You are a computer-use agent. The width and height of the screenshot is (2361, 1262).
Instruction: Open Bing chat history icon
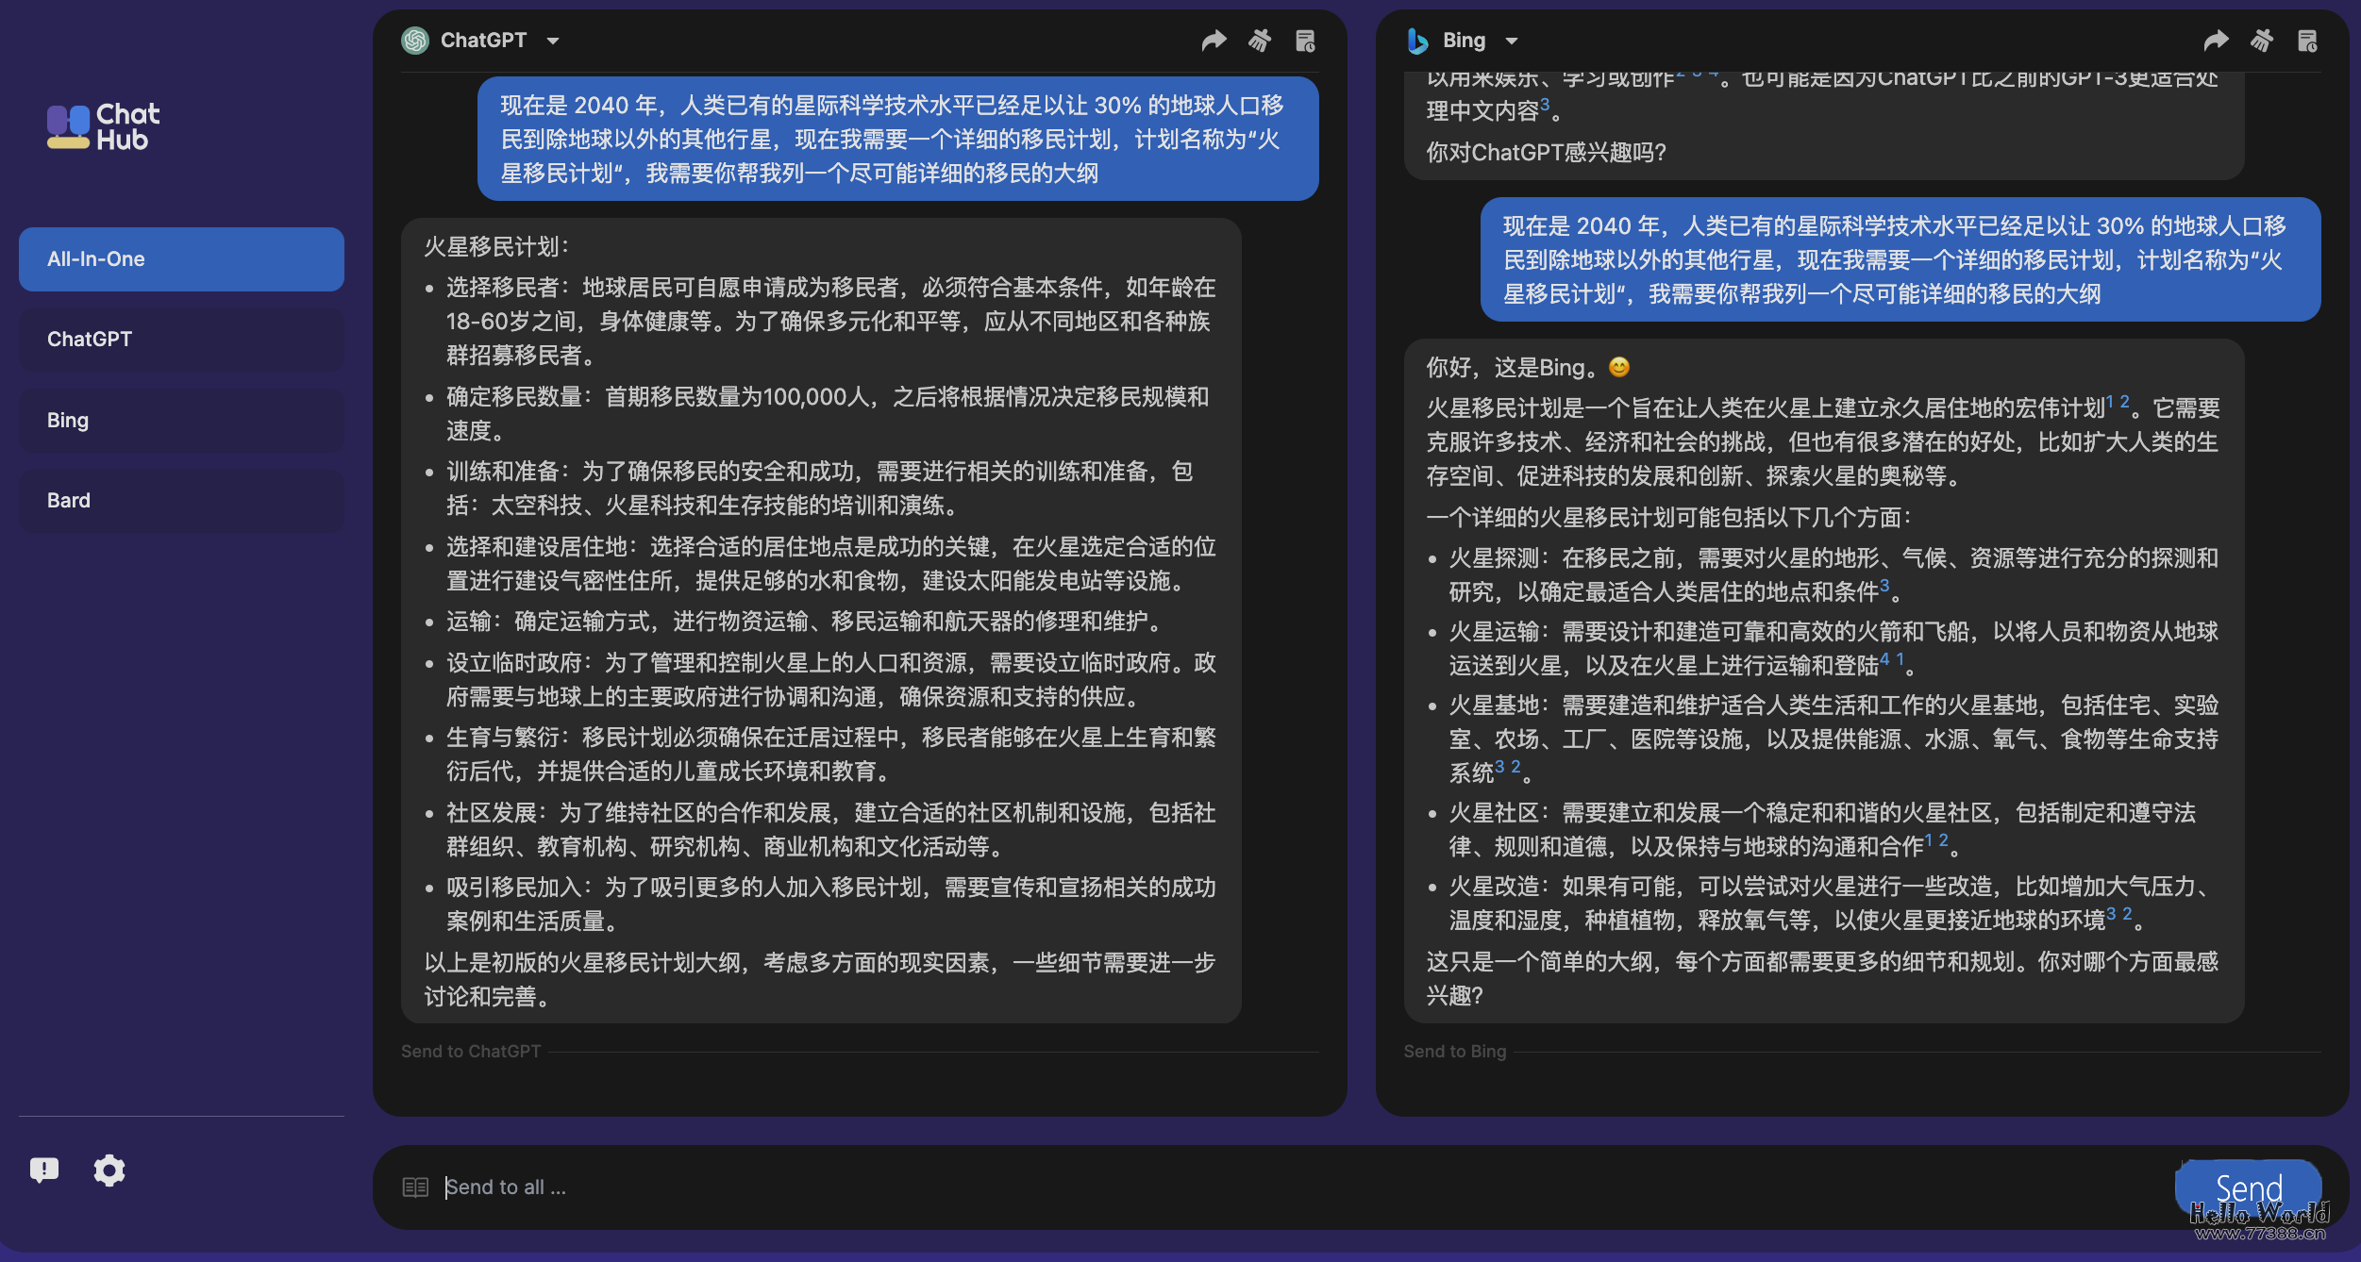click(2308, 40)
